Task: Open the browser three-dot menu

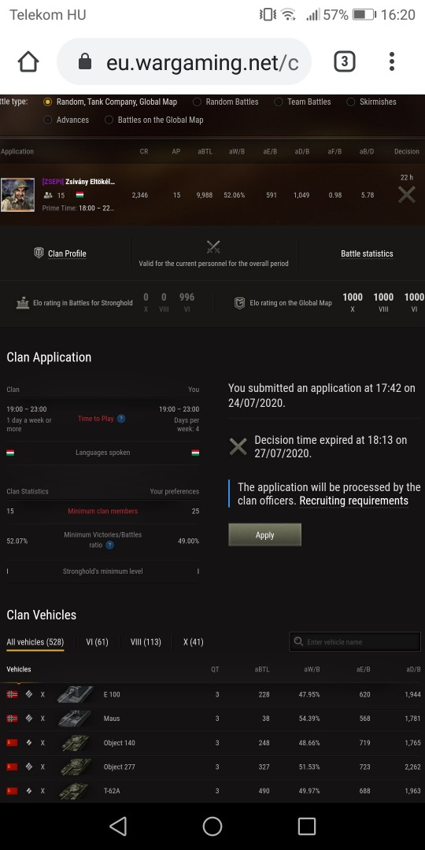Action: pos(392,62)
